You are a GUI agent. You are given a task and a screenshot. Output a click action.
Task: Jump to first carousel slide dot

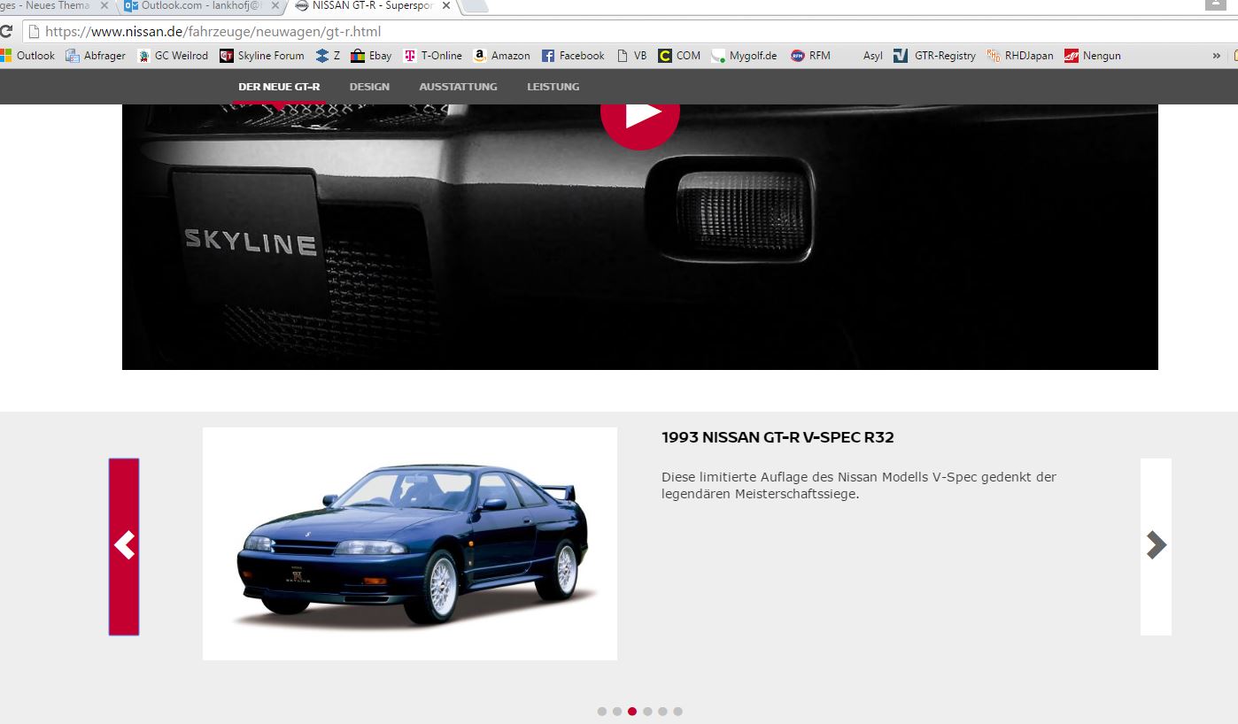pos(602,712)
